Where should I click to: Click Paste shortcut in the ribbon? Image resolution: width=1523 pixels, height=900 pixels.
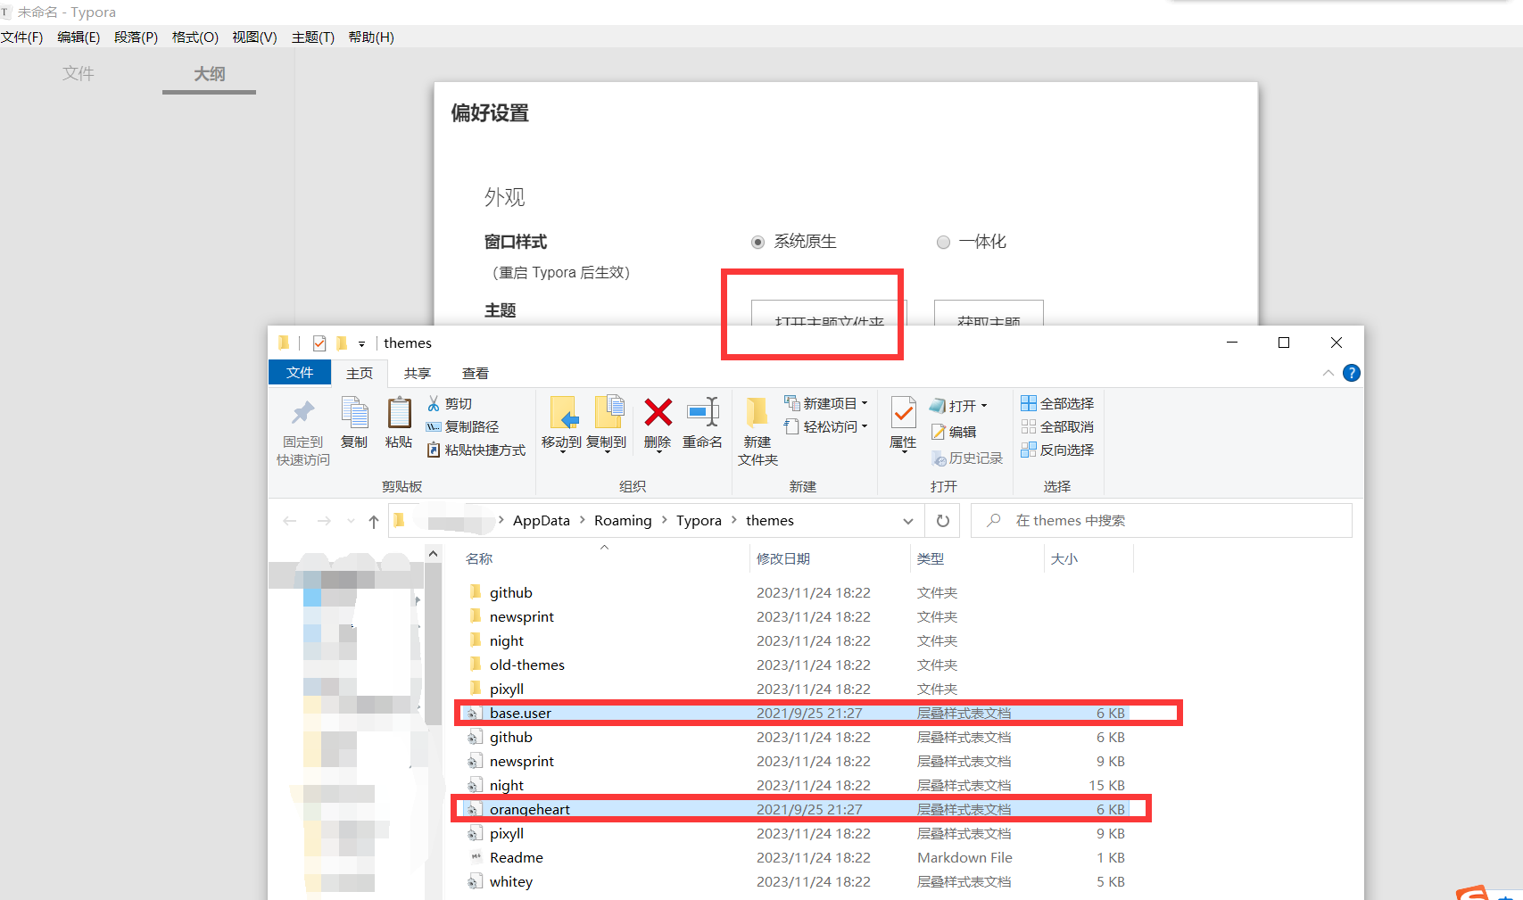pos(476,450)
